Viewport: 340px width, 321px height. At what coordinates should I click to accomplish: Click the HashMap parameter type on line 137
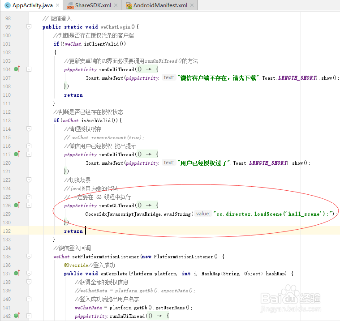[x=232, y=274]
